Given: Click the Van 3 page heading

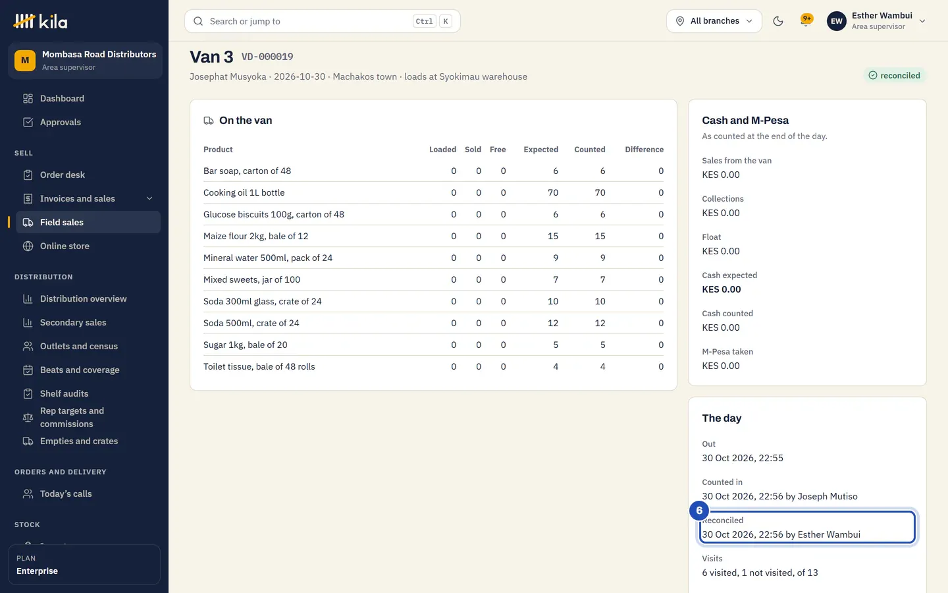Looking at the screenshot, I should [x=211, y=57].
